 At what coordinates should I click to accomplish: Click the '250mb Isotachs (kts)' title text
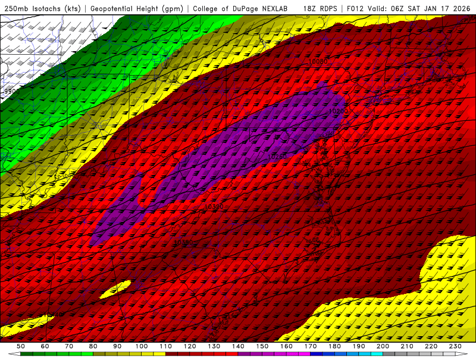click(42, 8)
